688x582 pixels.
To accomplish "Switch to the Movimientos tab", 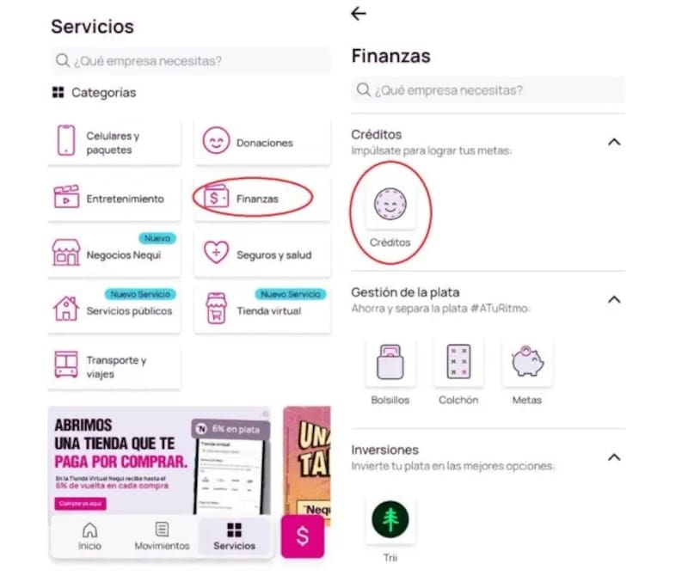I will click(x=162, y=536).
